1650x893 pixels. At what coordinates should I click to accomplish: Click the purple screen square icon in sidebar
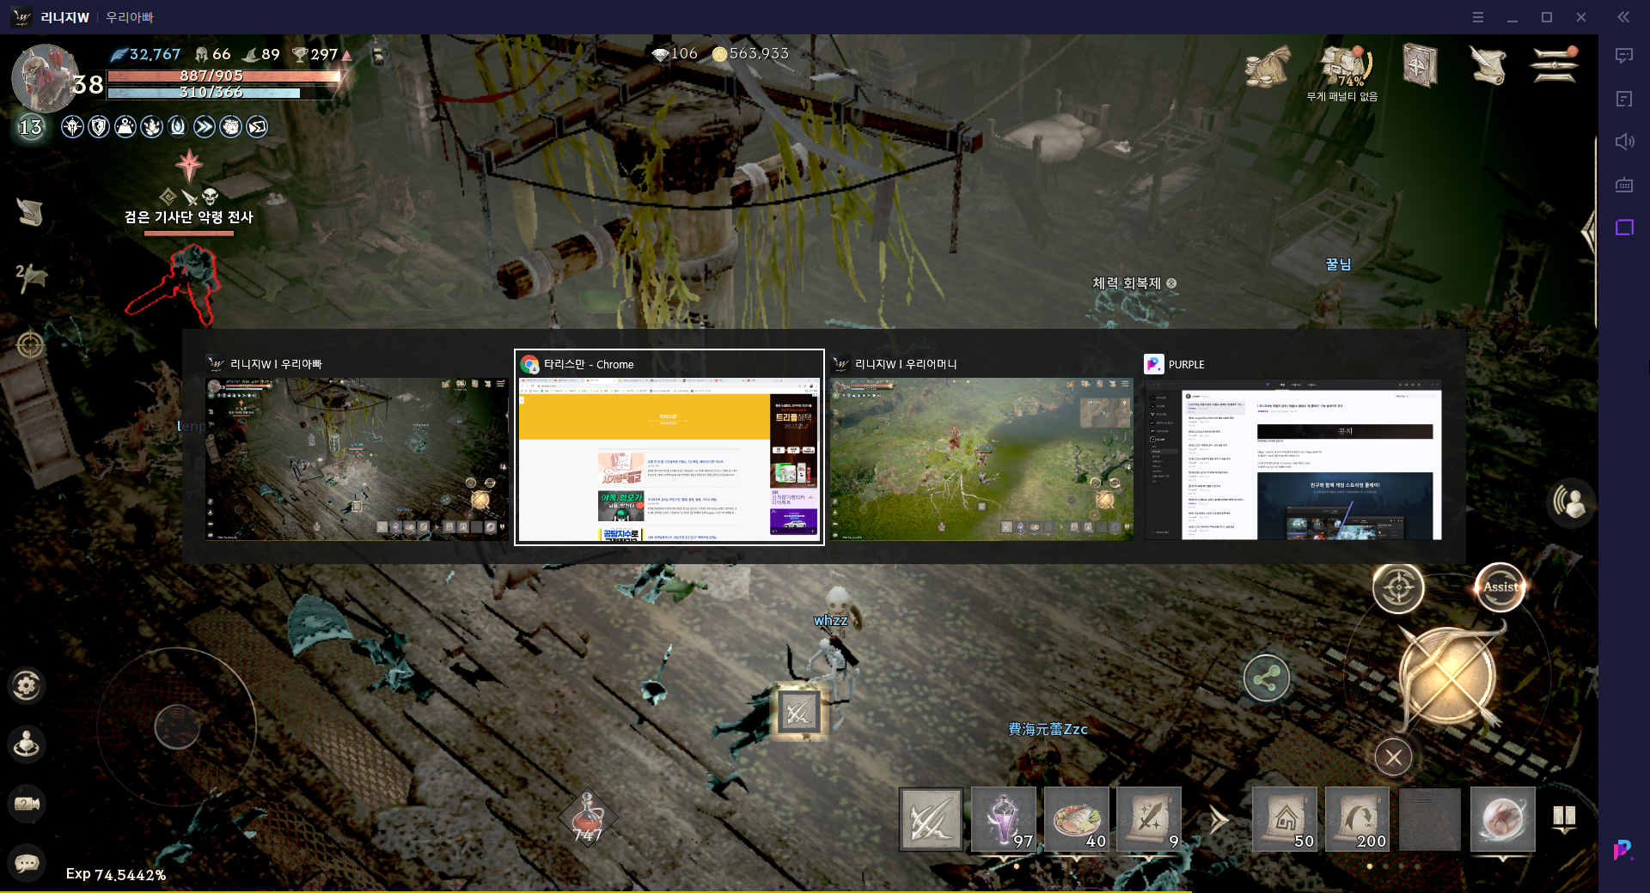[x=1624, y=228]
